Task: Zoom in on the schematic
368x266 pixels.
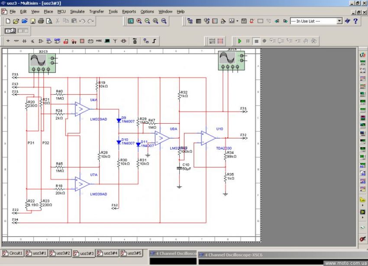Action: click(x=139, y=21)
